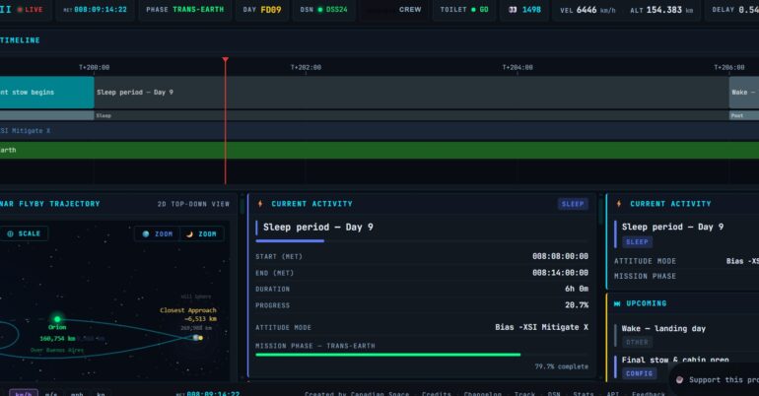
Task: Click the Moon zoom button
Action: click(201, 234)
